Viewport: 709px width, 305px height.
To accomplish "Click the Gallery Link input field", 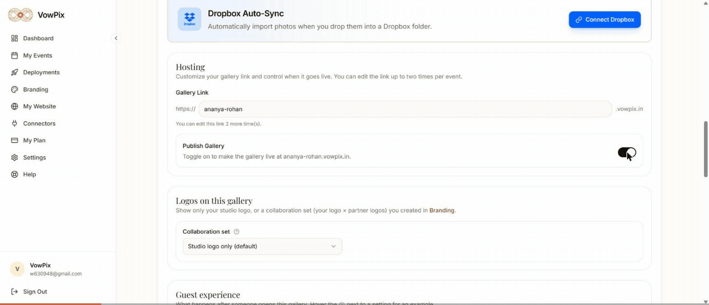I will click(405, 109).
